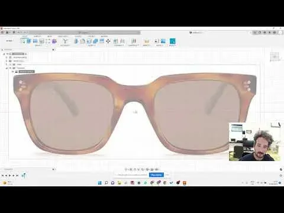The image size is (284, 213).
Task: Open Windows Start menu
Action: (x=100, y=183)
